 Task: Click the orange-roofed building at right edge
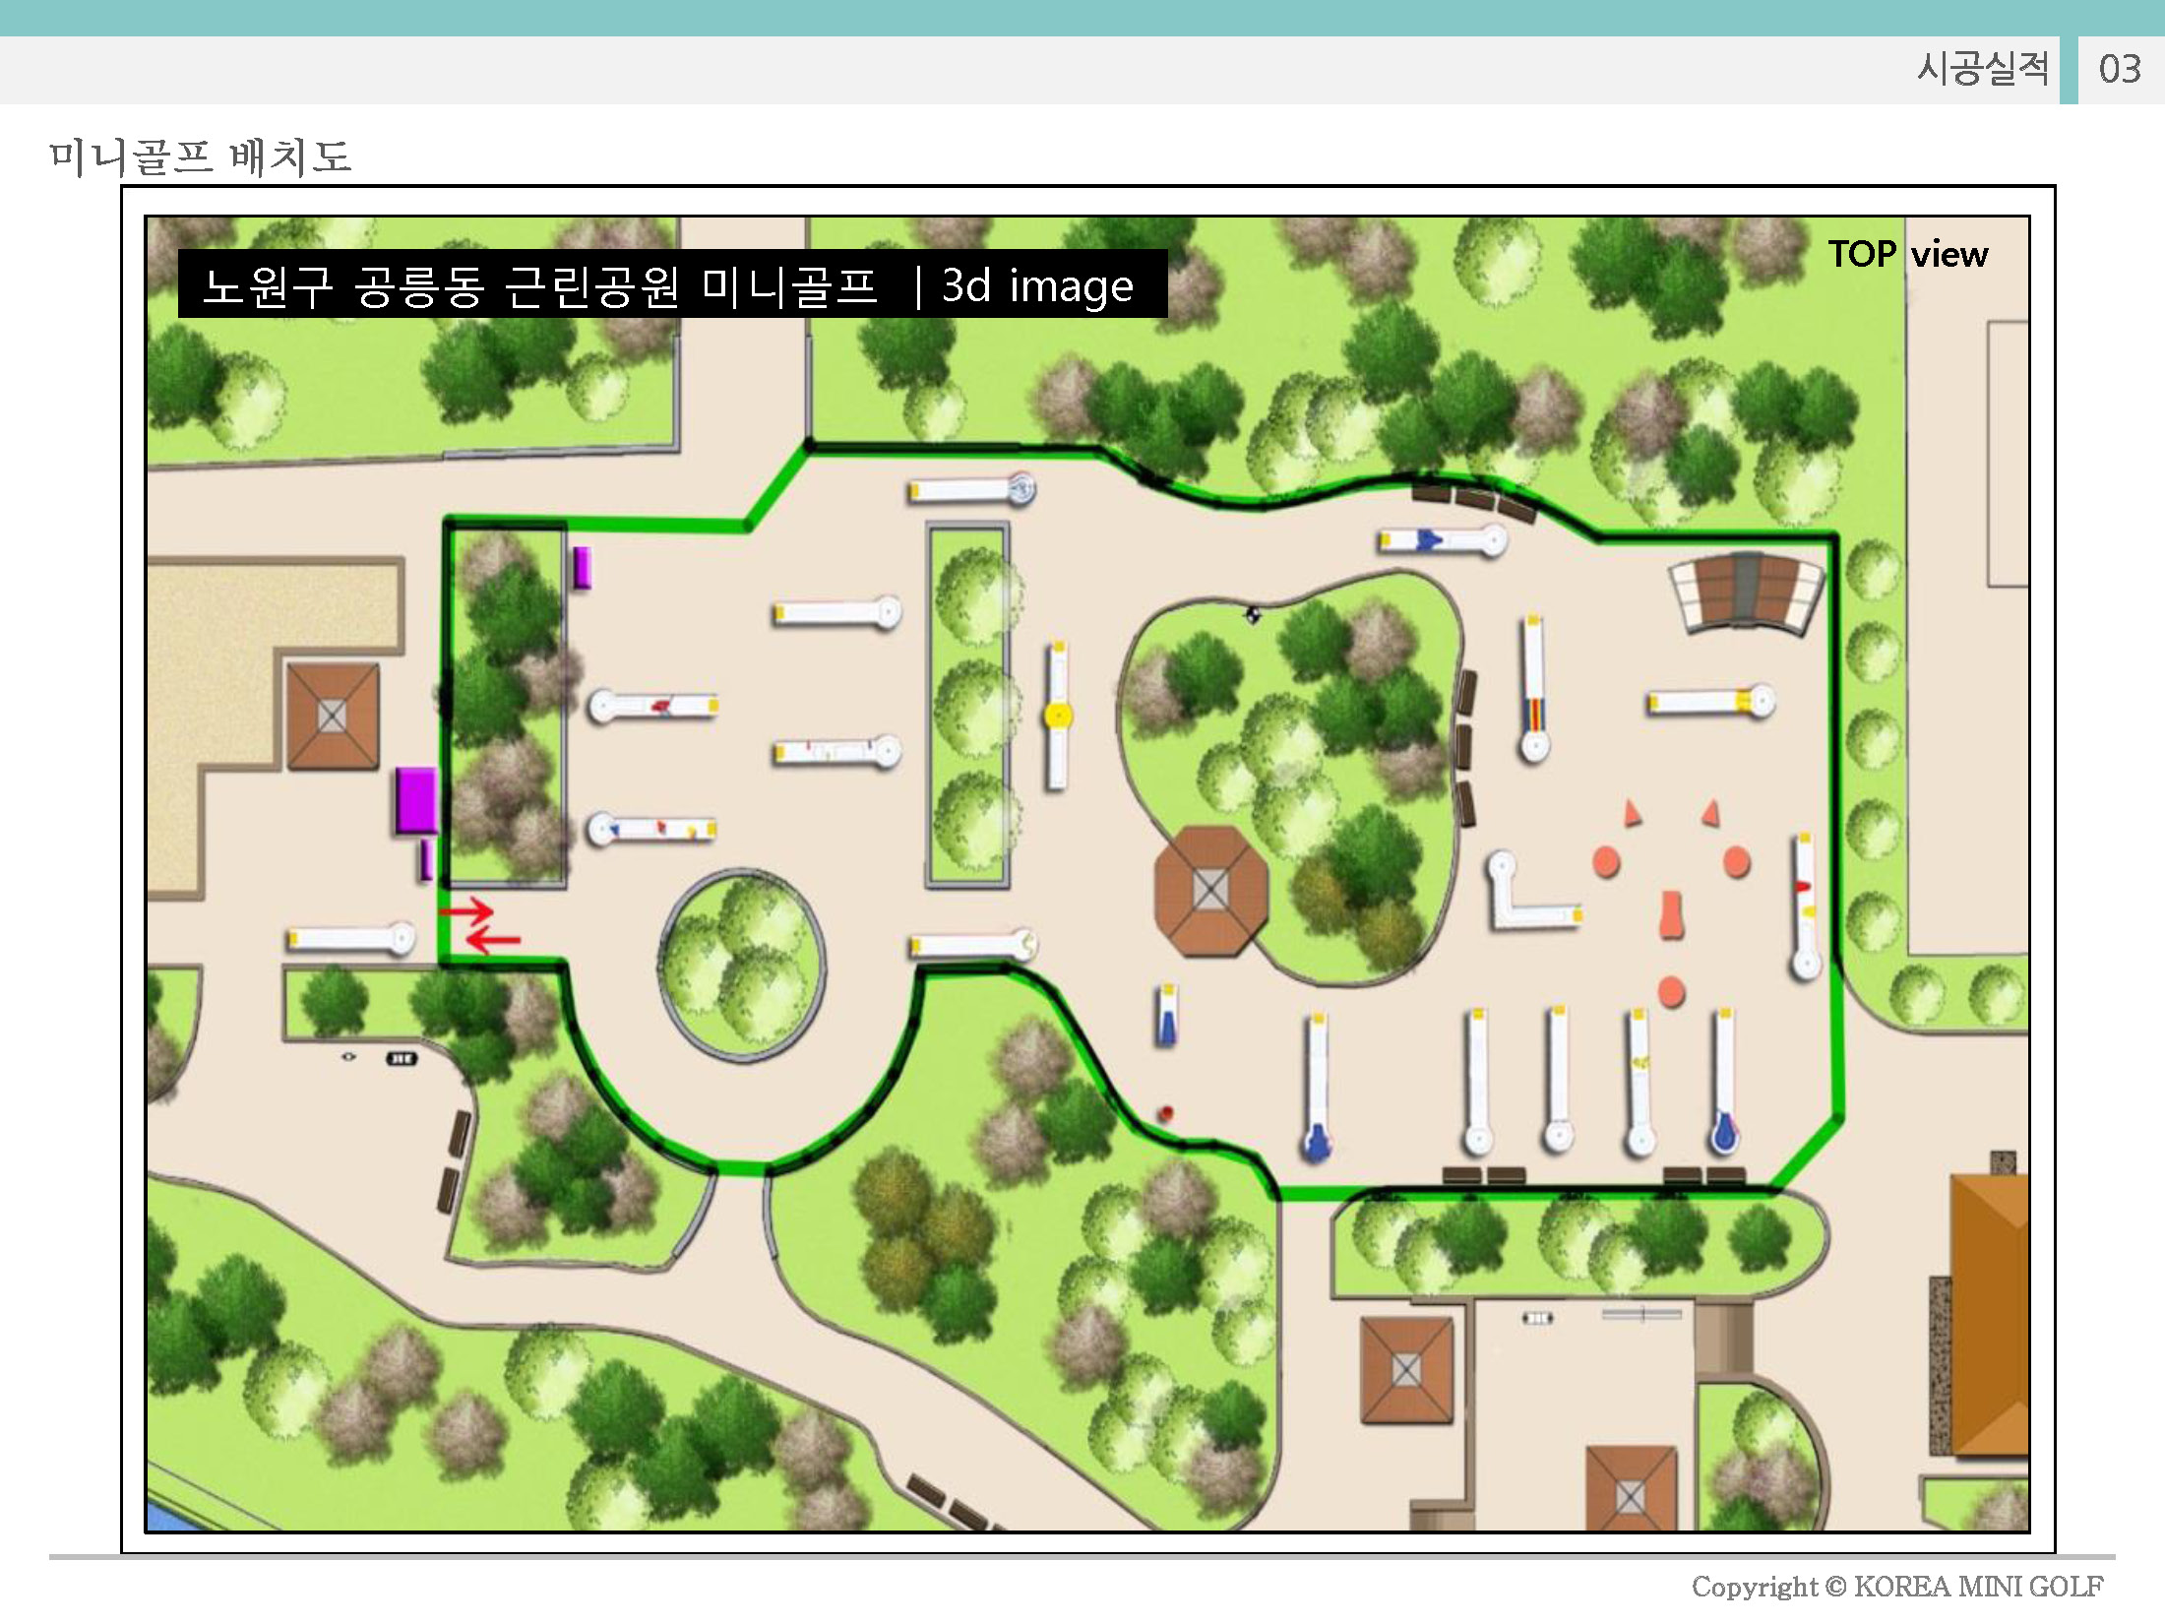click(x=1989, y=1315)
